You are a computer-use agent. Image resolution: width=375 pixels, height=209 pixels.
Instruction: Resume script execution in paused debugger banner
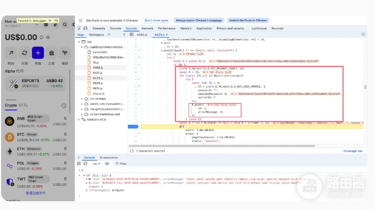tap(50, 21)
